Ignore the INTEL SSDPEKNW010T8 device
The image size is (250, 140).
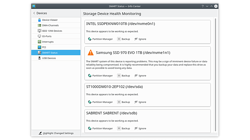click(x=140, y=39)
